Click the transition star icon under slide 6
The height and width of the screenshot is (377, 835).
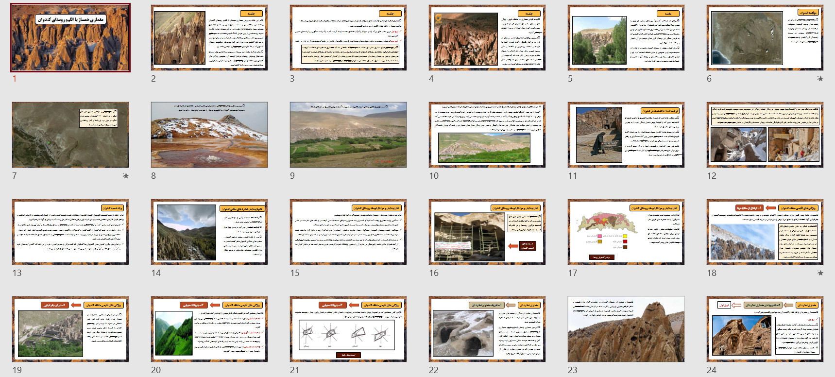pos(820,79)
